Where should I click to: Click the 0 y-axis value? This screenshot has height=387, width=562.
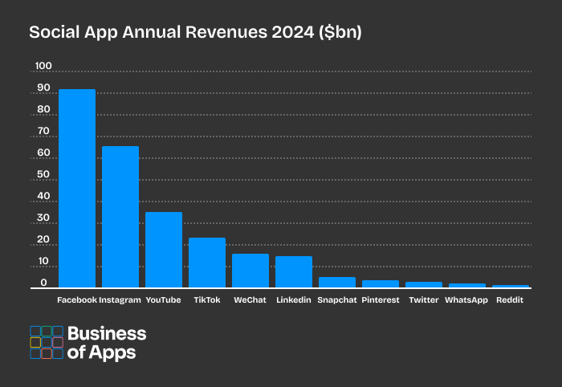(x=43, y=283)
